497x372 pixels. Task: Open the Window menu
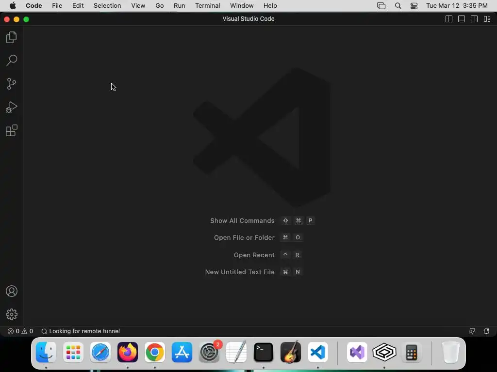(242, 6)
